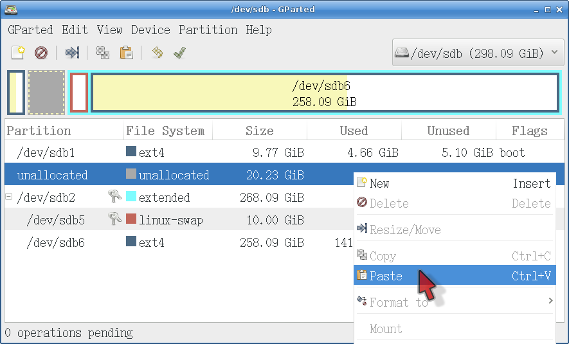Expand the Format to submenu arrow
The height and width of the screenshot is (344, 569).
[x=550, y=301]
